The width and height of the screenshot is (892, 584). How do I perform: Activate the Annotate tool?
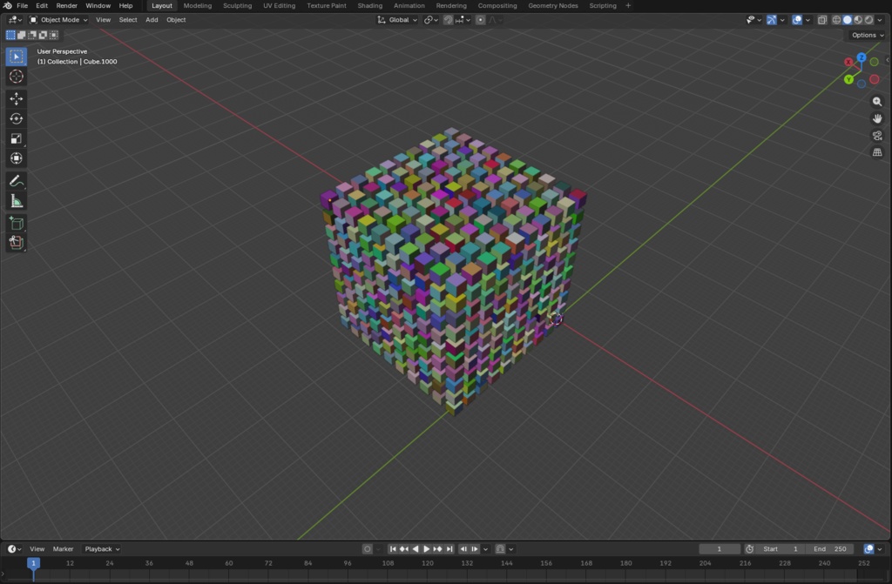(16, 181)
